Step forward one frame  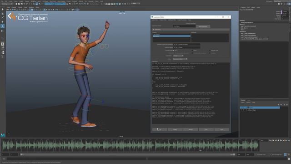pos(286,140)
